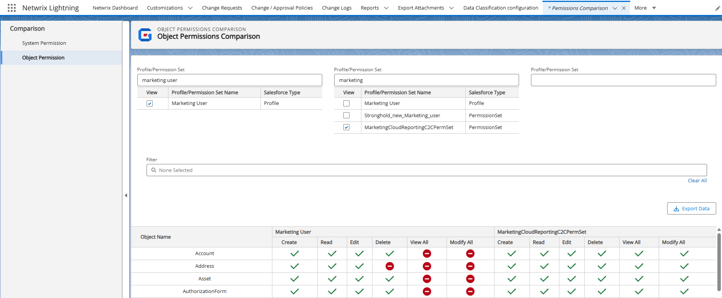The width and height of the screenshot is (722, 298).
Task: Open the Reports dropdown arrow
Action: tap(386, 8)
